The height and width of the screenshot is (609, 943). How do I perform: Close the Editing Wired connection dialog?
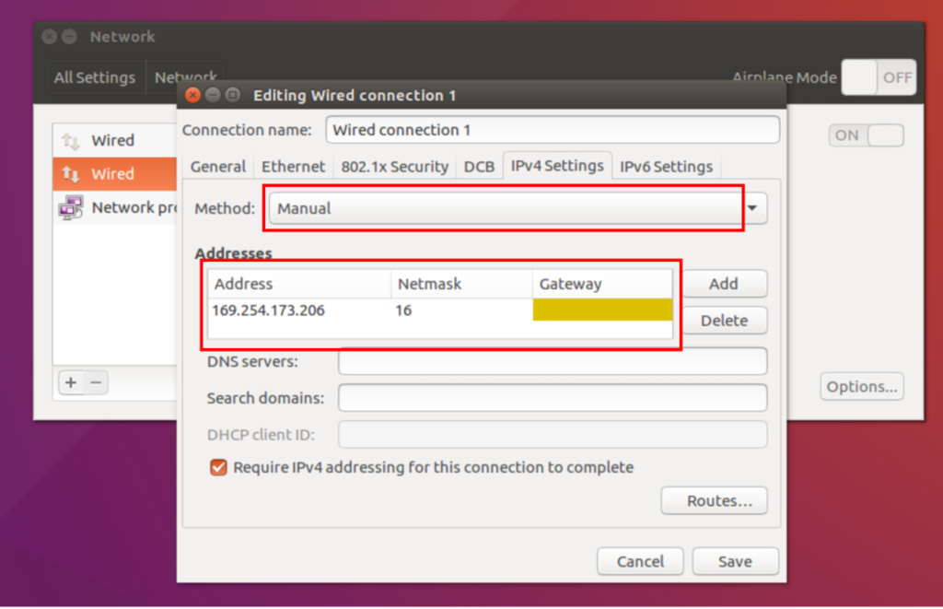[x=192, y=95]
